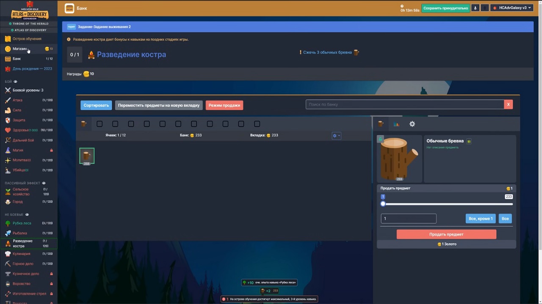Open bank tab settings gear dropdown
The height and width of the screenshot is (304, 542).
tap(336, 136)
